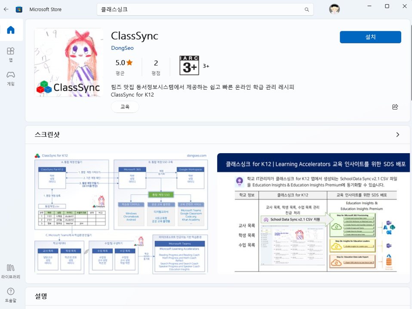This screenshot has width=412, height=309.
Task: Click the search magnifier icon
Action: [x=307, y=9]
